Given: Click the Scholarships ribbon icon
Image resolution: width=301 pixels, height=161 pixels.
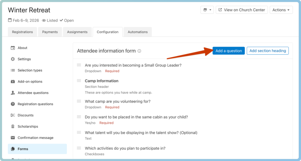Looking at the screenshot, I should [13, 127].
